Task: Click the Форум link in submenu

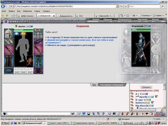Action: (x=115, y=22)
